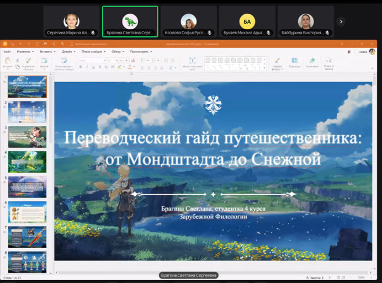The height and width of the screenshot is (283, 382).
Task: Select slide 8 thumbnail
Action: 27,262
